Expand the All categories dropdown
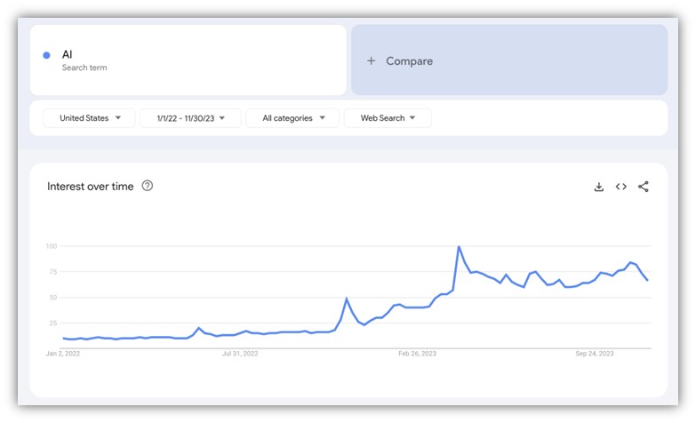Viewport: 696px width, 423px height. click(x=292, y=118)
